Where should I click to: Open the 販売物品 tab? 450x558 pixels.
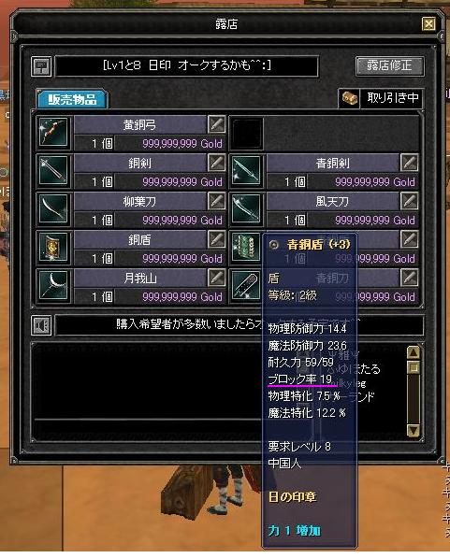73,99
